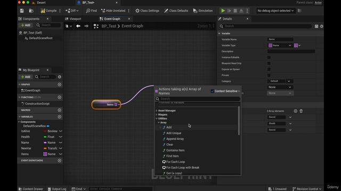Screen dimensions: 341x191
Task: Open ConstructionScript function
Action: 37,104
